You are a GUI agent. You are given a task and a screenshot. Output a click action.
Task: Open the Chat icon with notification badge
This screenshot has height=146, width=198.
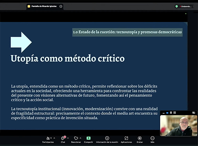coord(63,138)
